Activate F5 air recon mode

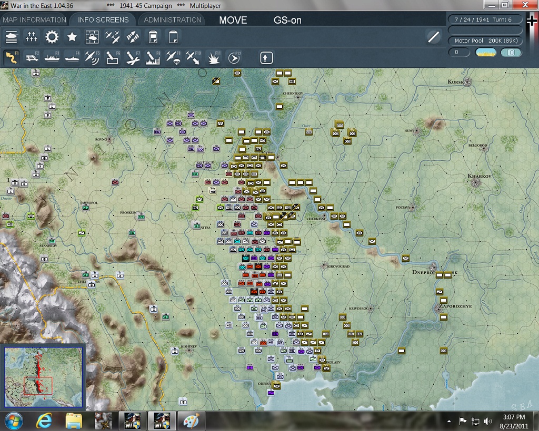point(92,57)
